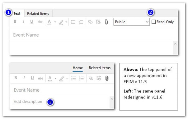Toggle Bold in the v11.5 top panel
The height and width of the screenshot is (119, 188).
pos(15,21)
